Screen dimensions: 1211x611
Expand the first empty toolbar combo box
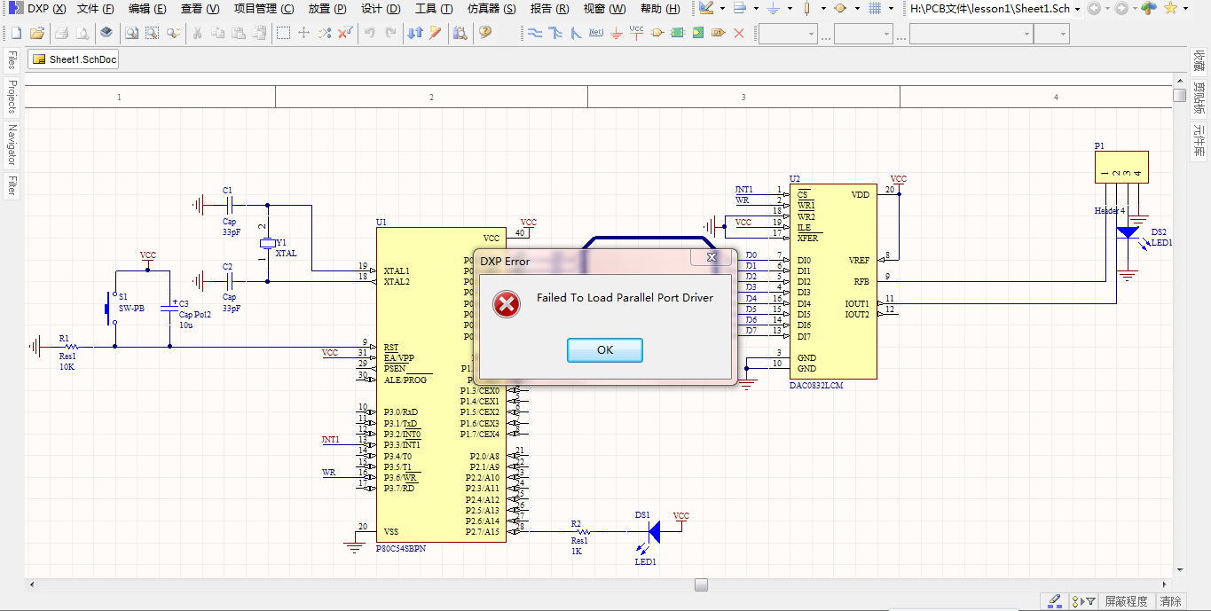pyautogui.click(x=811, y=34)
